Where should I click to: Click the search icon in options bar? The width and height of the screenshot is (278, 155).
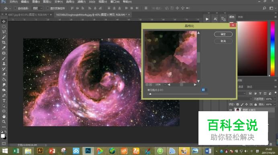pos(264,8)
